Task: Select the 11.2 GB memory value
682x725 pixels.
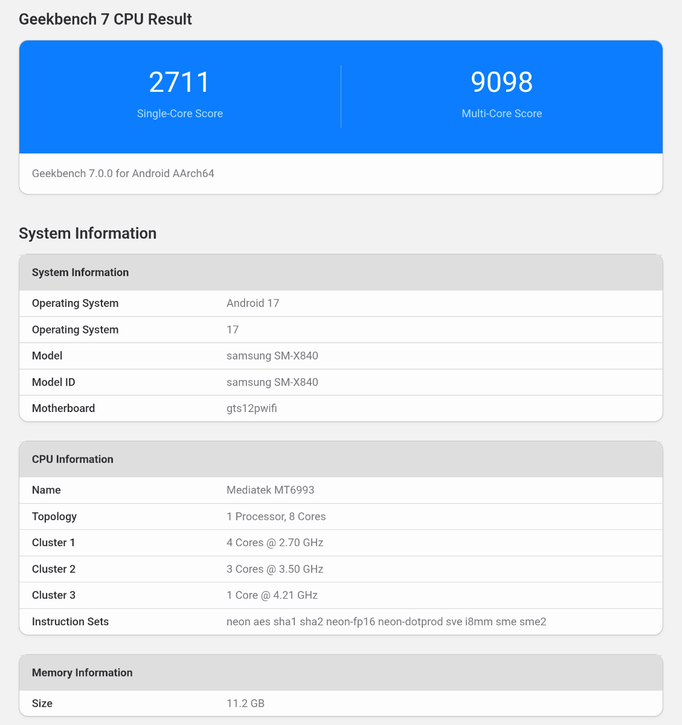Action: click(245, 703)
